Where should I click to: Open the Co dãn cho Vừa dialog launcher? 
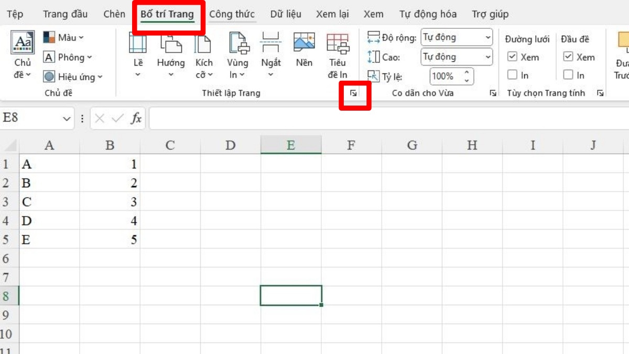pos(493,93)
